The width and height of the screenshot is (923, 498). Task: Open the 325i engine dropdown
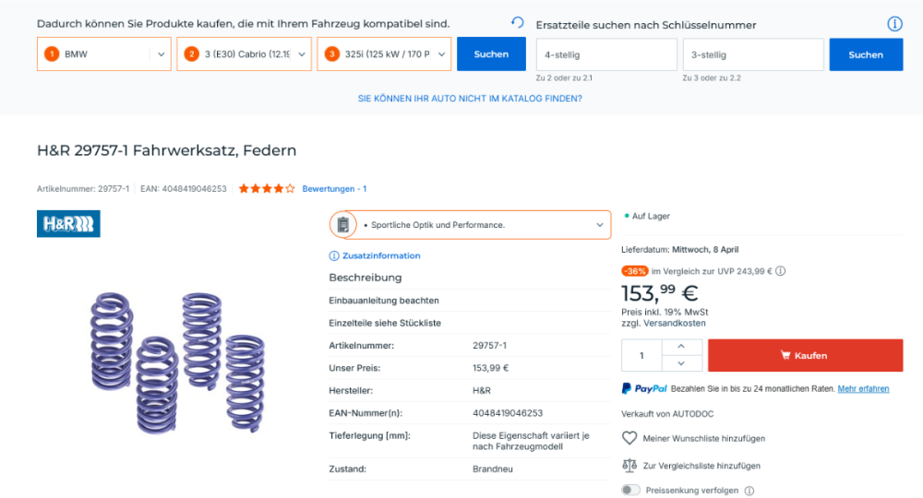[x=384, y=54]
